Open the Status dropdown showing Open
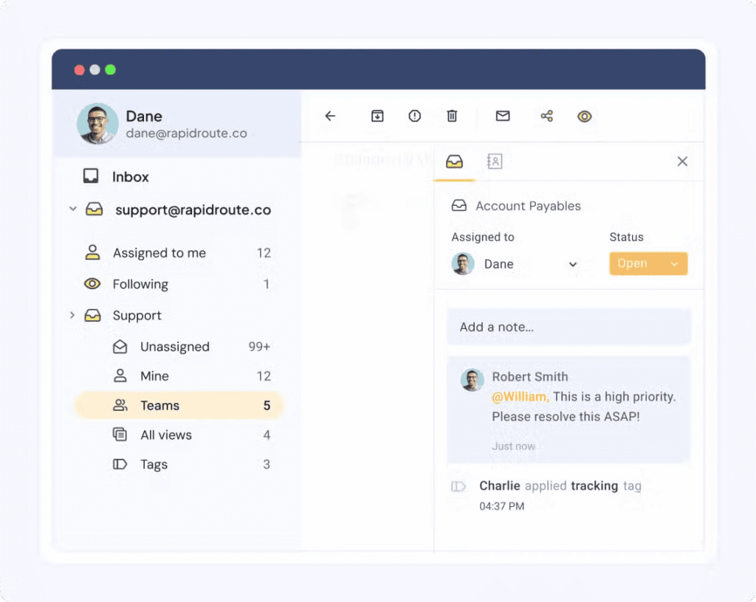Image resolution: width=756 pixels, height=602 pixels. pos(648,263)
